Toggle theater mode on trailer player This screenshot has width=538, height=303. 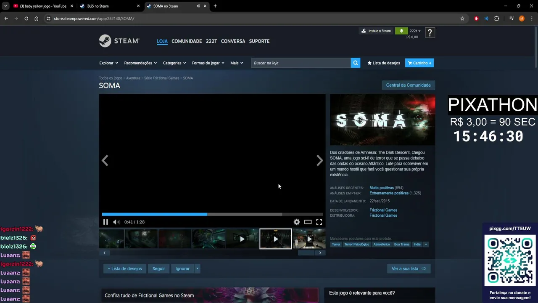[308, 222]
